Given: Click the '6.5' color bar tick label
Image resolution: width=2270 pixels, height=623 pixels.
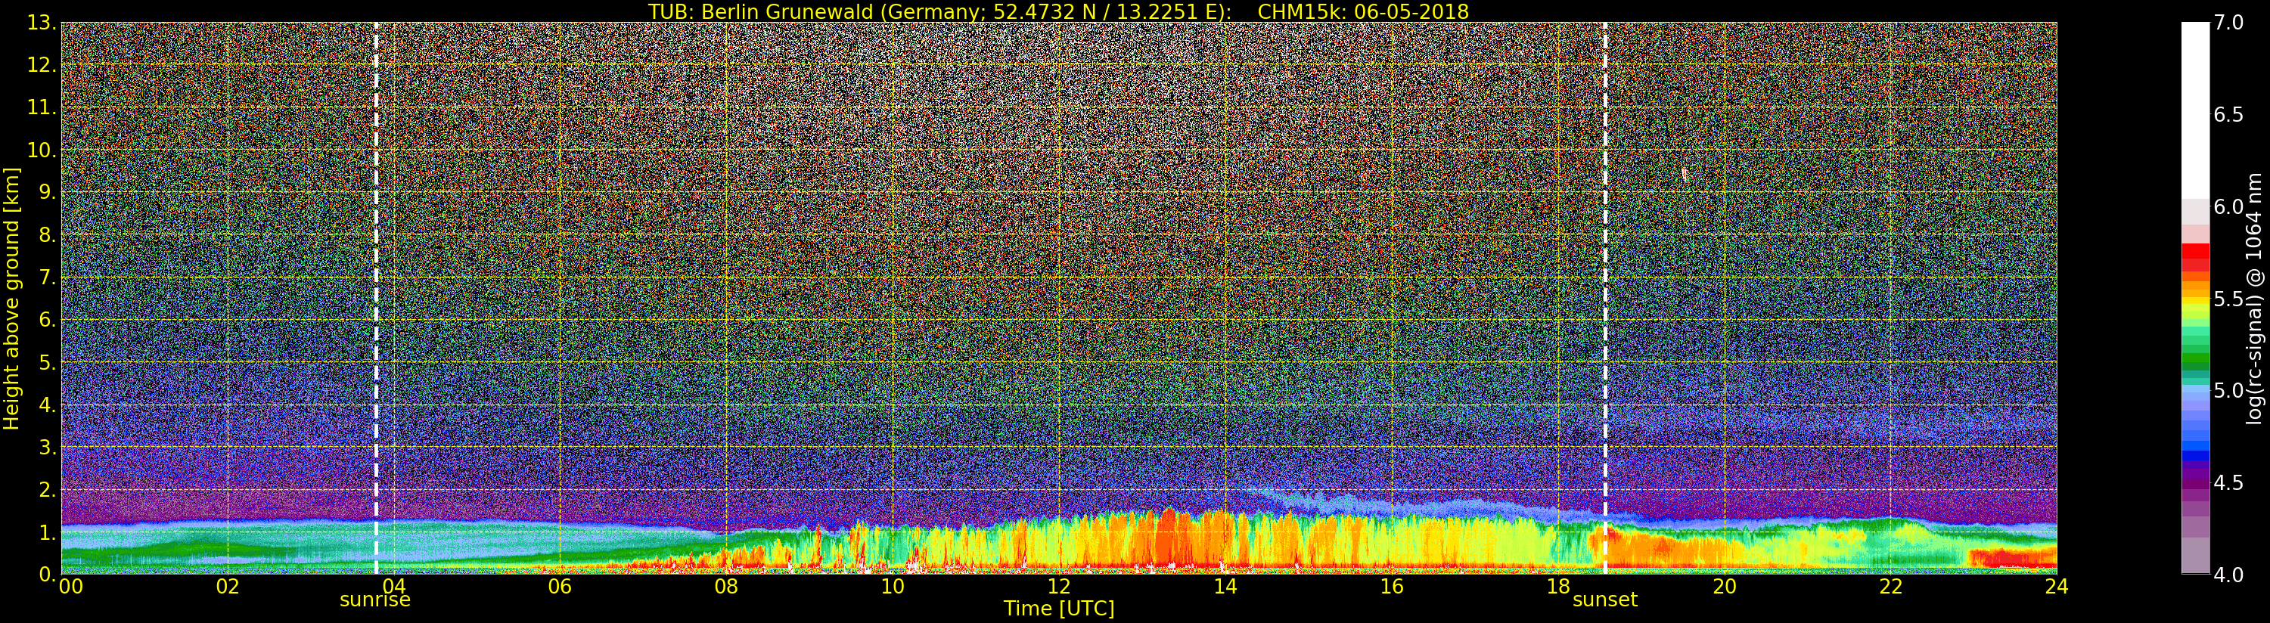Looking at the screenshot, I should (2228, 115).
